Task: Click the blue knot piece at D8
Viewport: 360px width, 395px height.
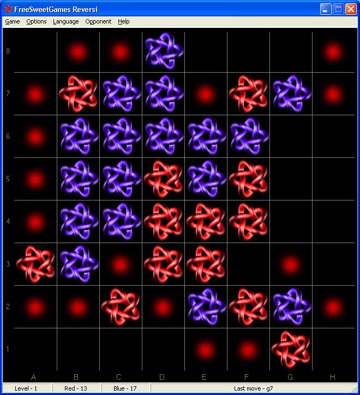Action: pyautogui.click(x=164, y=51)
